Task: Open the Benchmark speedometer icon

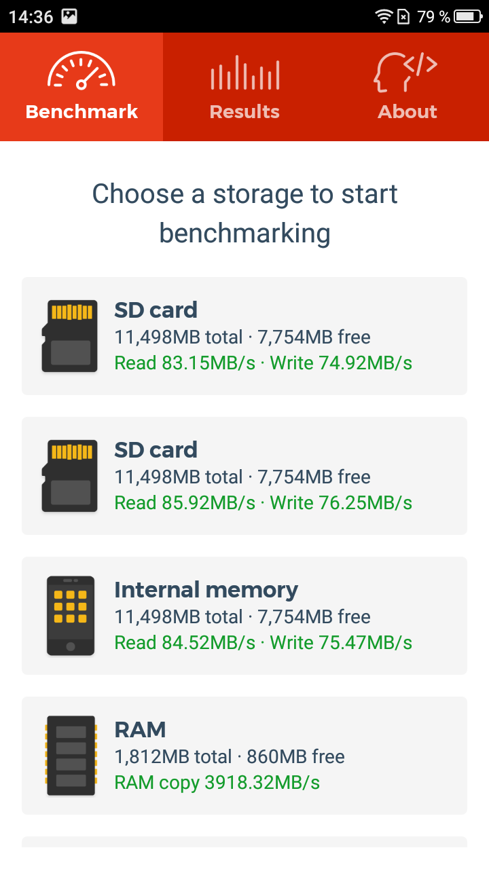Action: pos(81,71)
